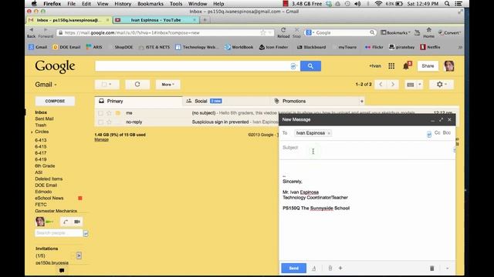Click the attach files paperclip icon
This screenshot has height=277, width=494.
pyautogui.click(x=330, y=269)
